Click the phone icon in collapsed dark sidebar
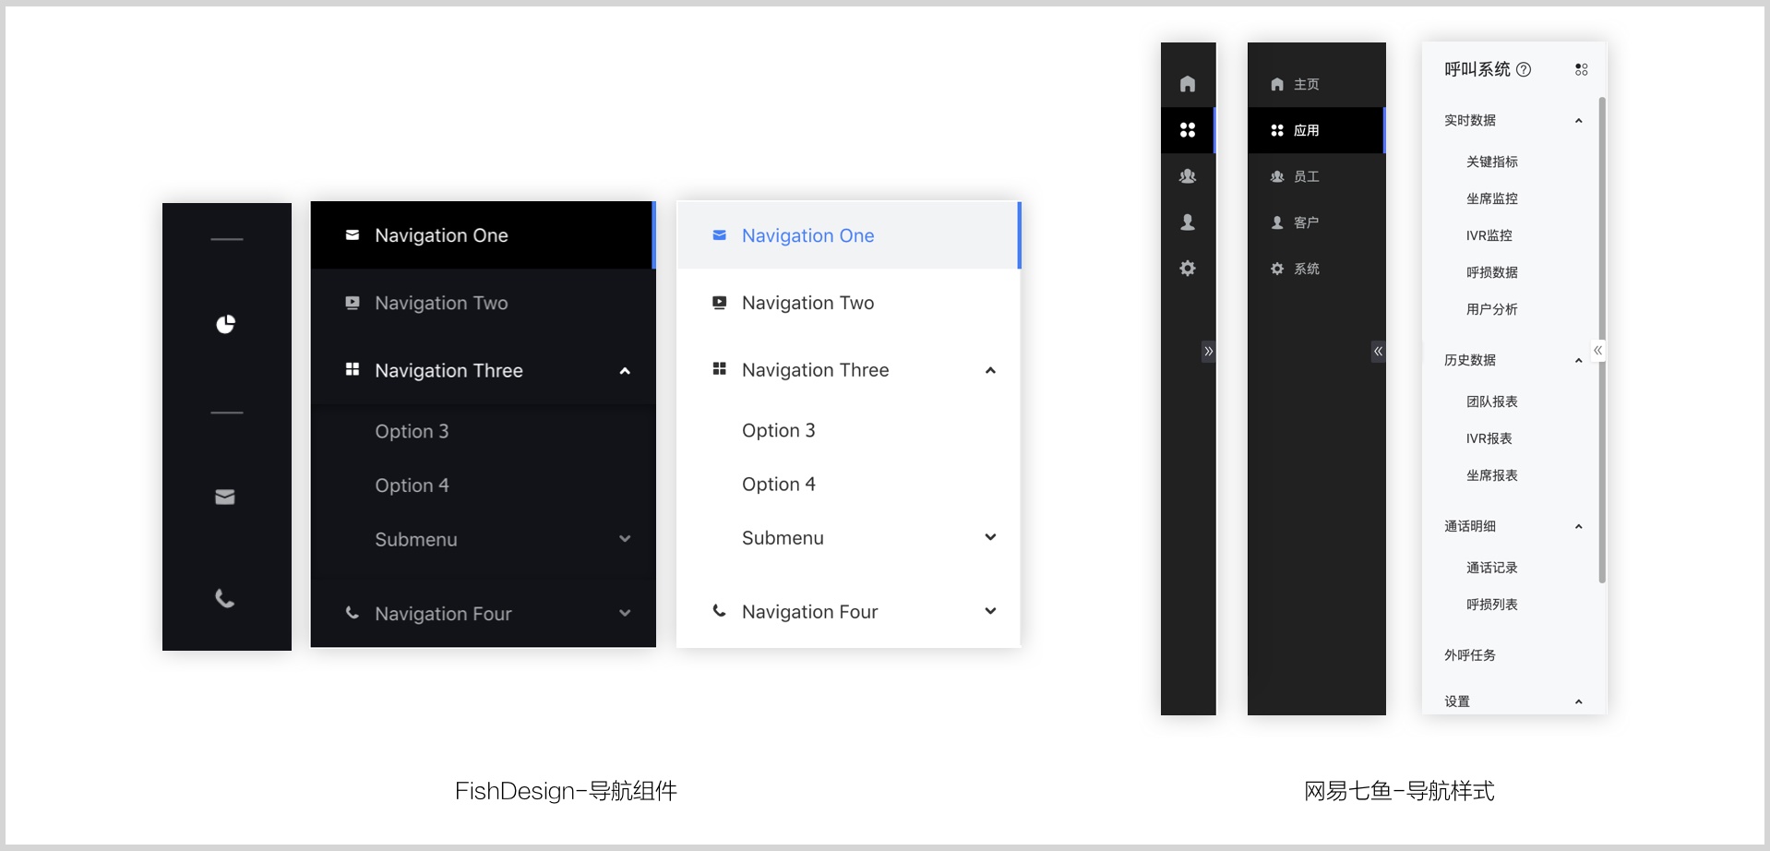Screen dimensions: 1770x851 pos(225,598)
